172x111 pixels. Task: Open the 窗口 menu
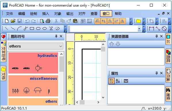coord(106,14)
